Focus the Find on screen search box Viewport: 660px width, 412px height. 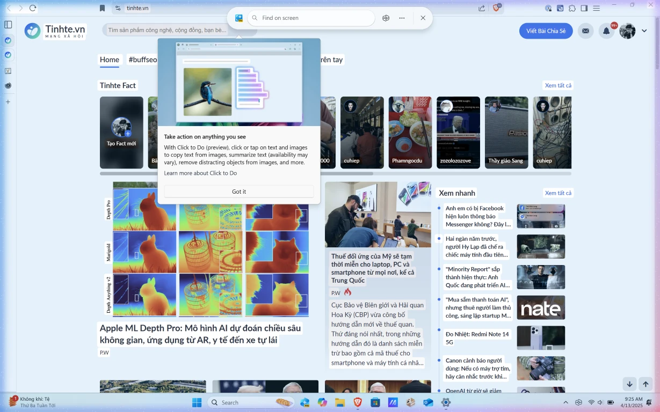click(311, 18)
